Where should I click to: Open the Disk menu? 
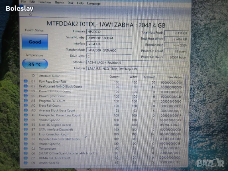coord(70,3)
